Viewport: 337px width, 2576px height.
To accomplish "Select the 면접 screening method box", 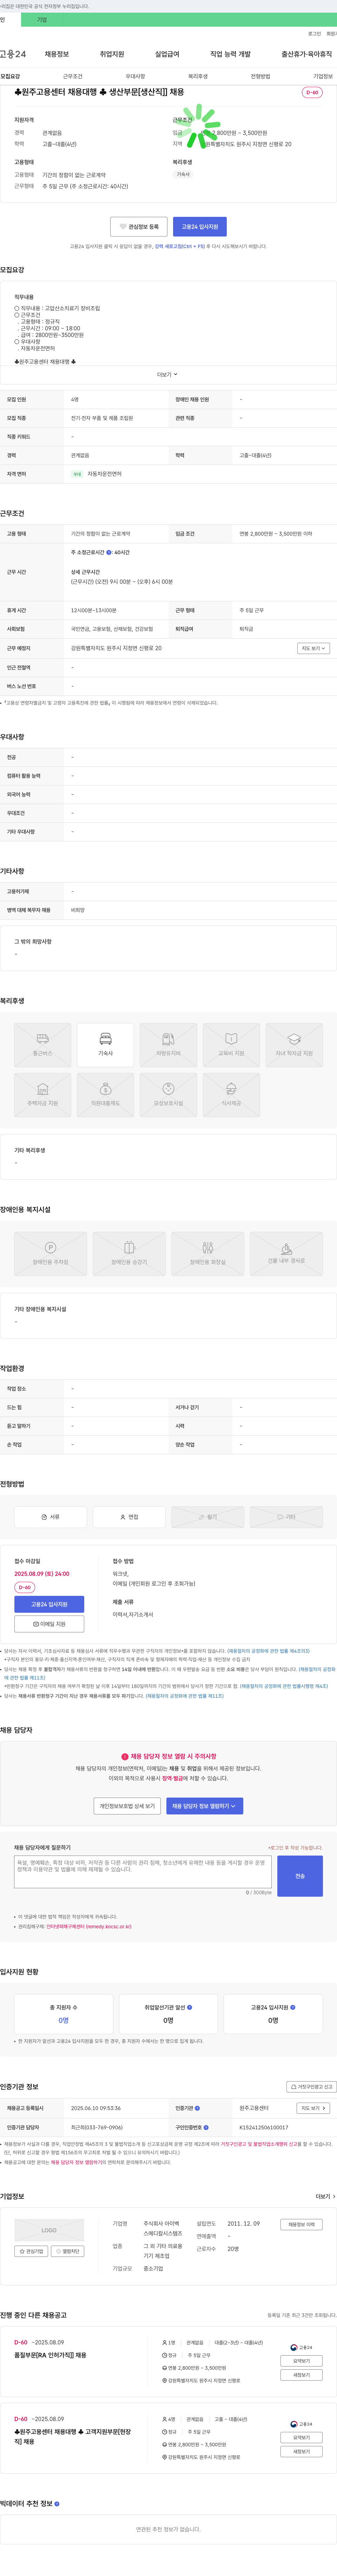I will coord(129,1517).
